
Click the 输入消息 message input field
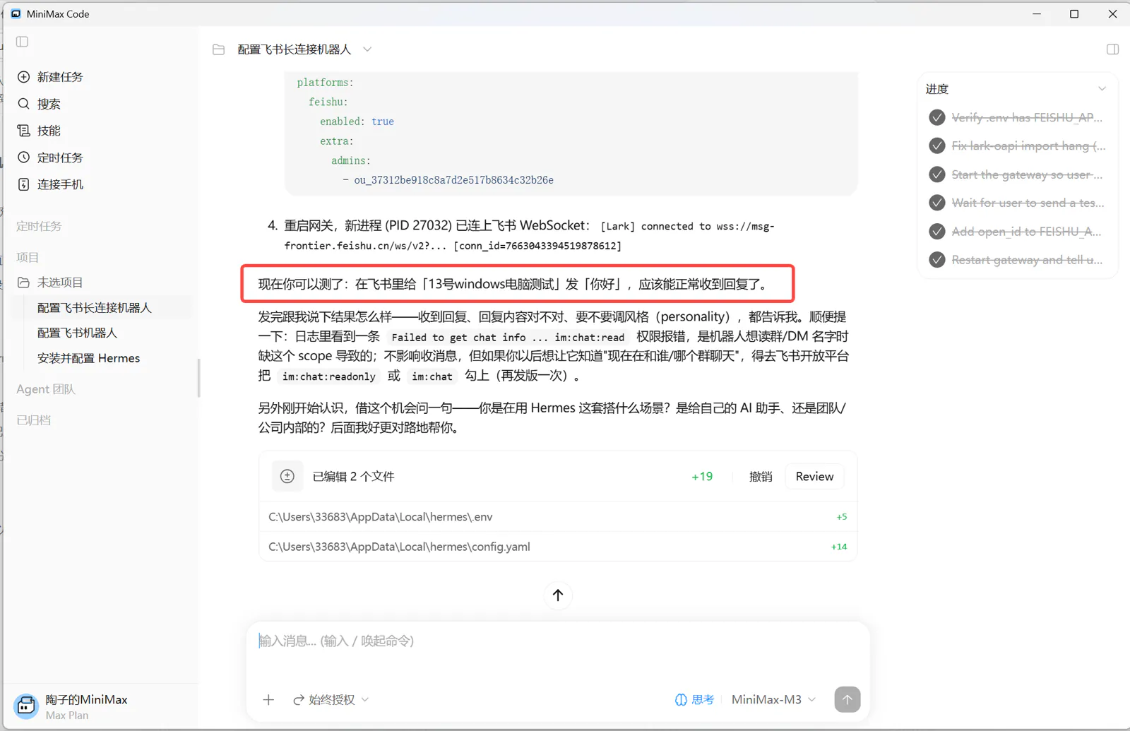tap(558, 641)
